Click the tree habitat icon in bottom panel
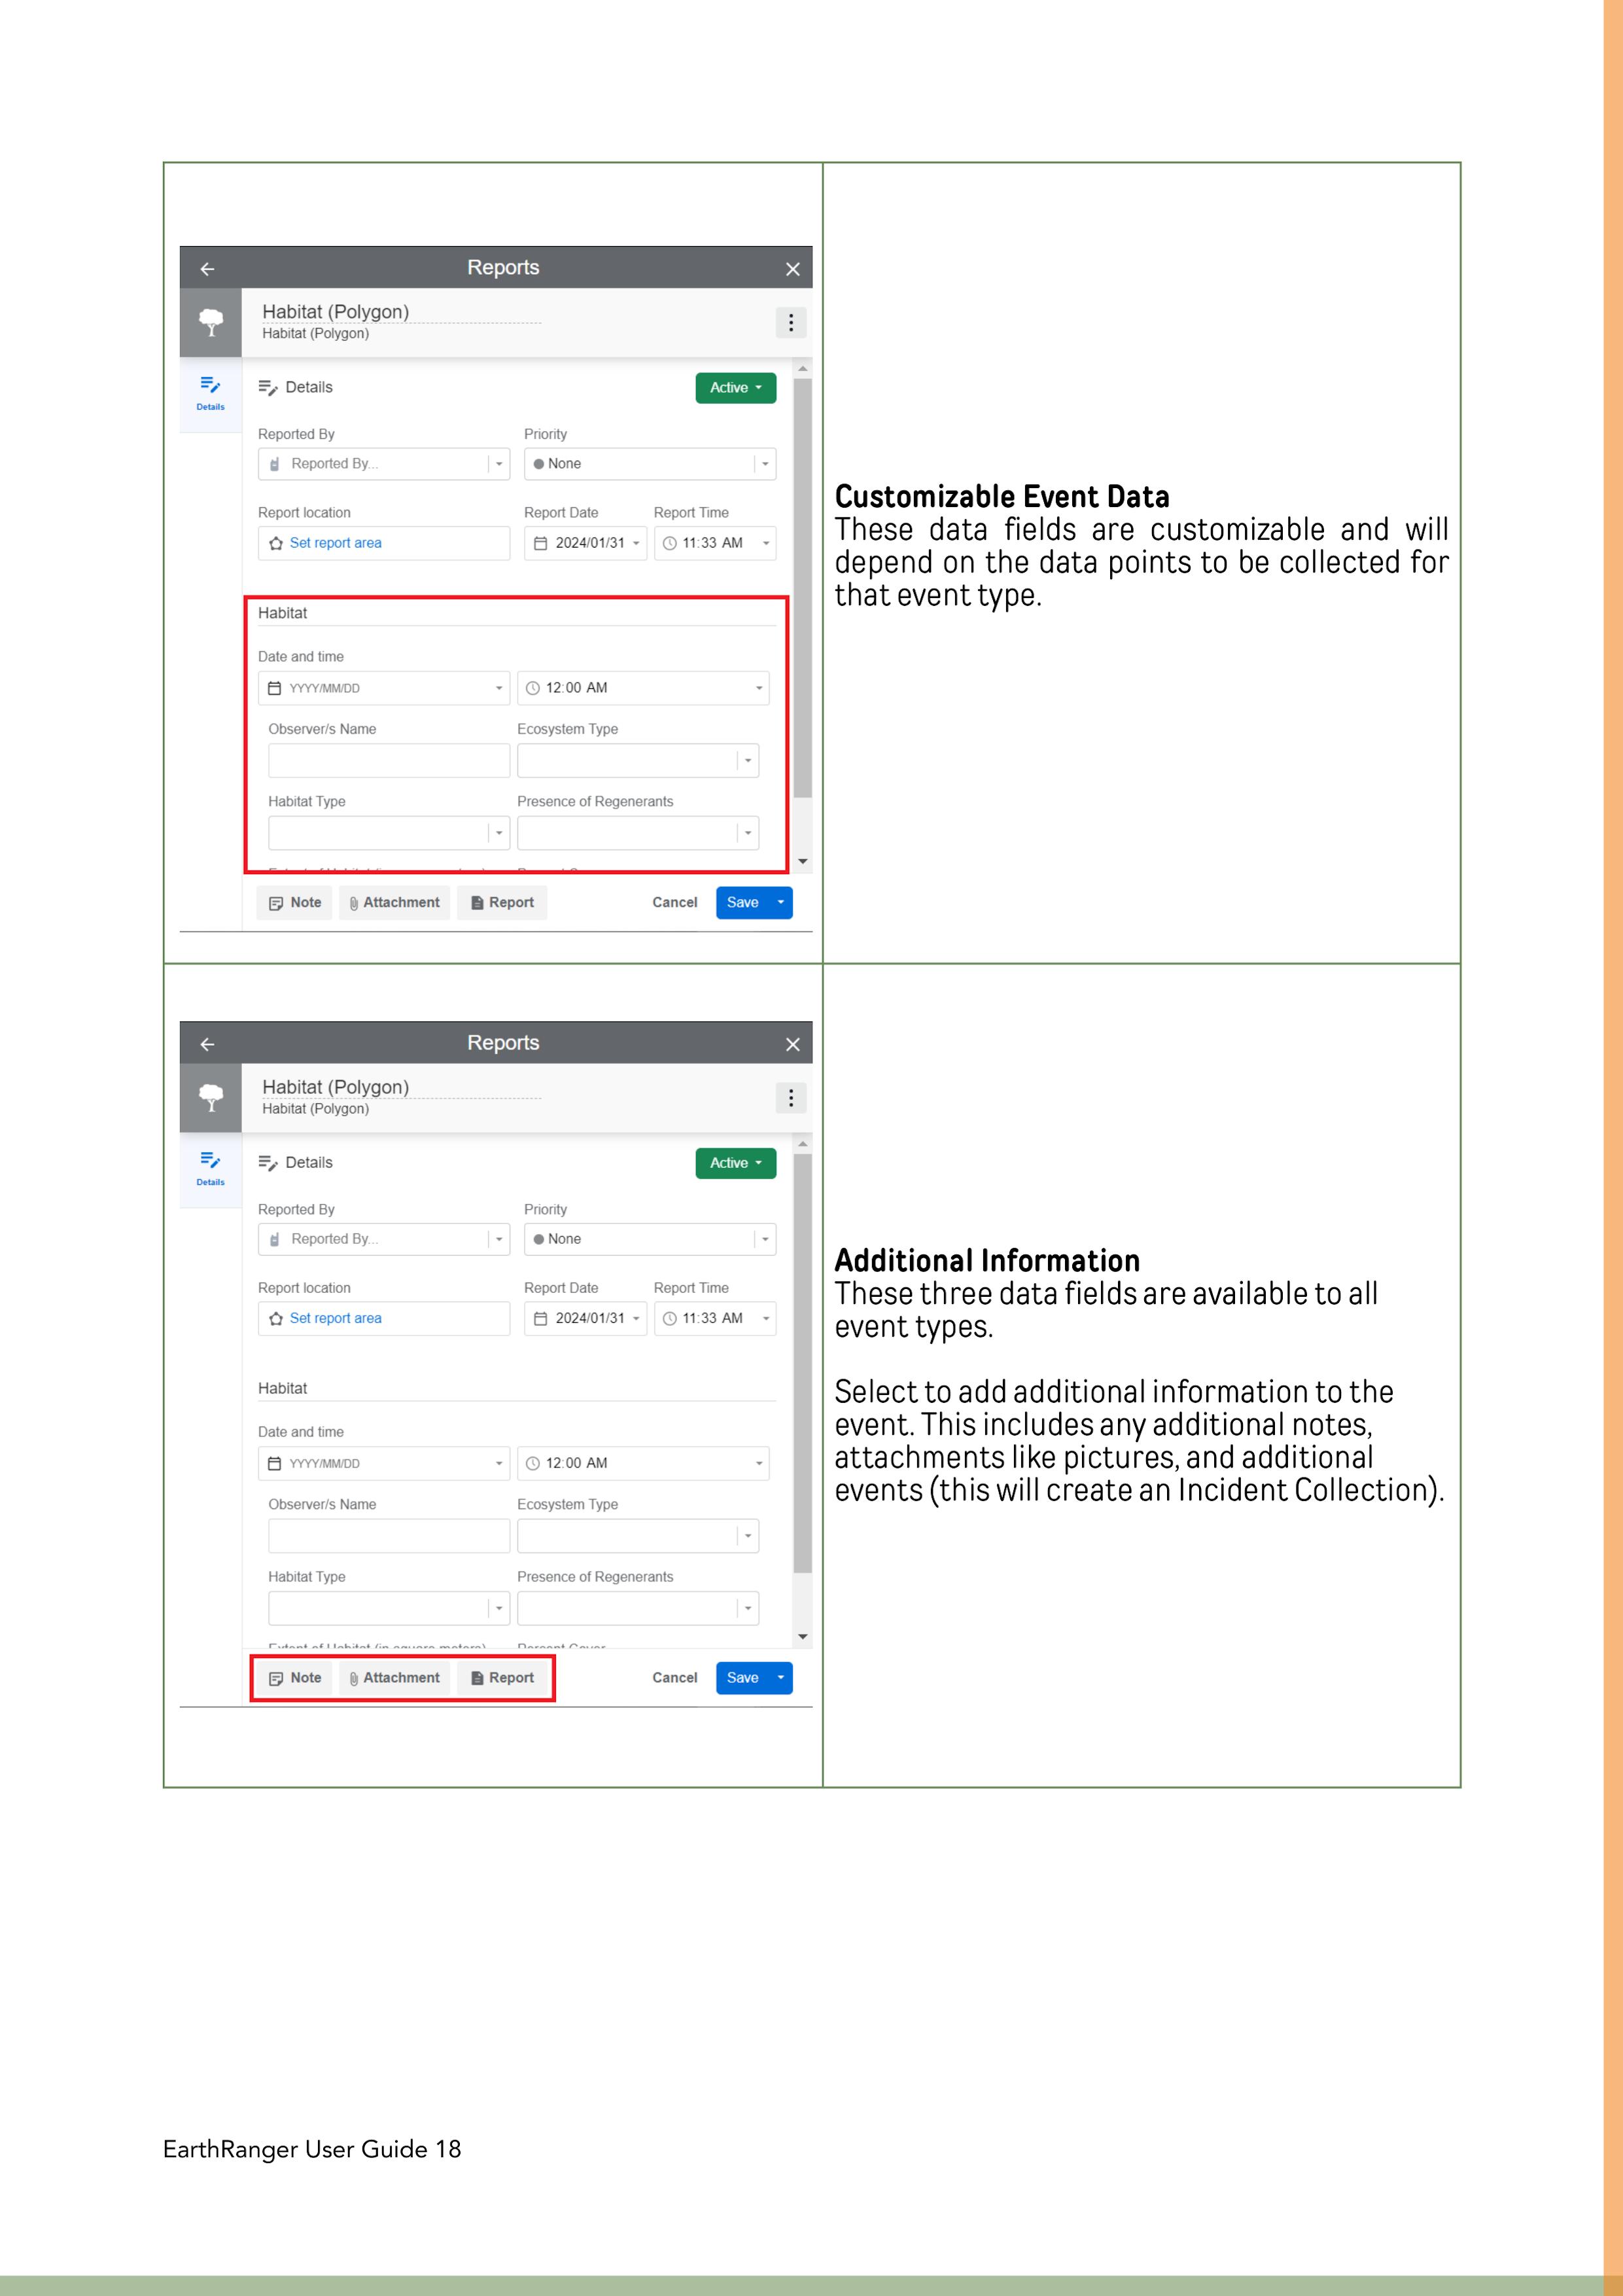This screenshot has width=1623, height=2296. 211,1097
